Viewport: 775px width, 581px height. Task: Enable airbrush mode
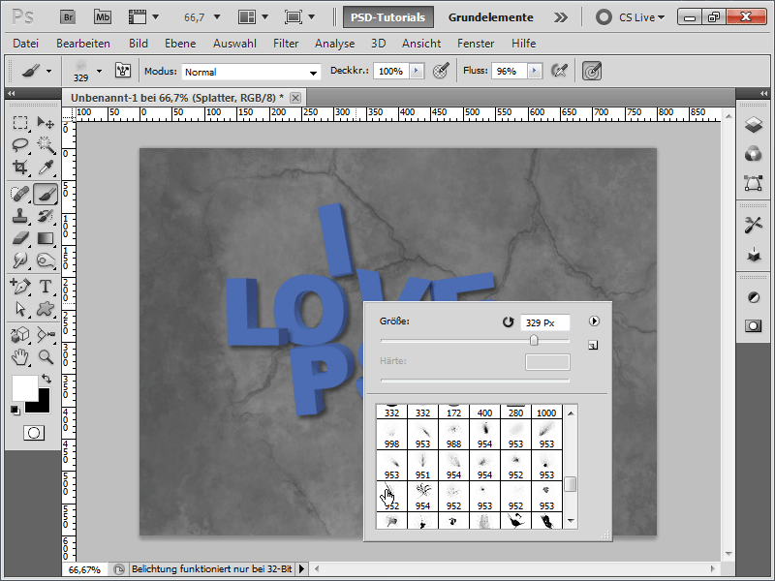(x=559, y=71)
